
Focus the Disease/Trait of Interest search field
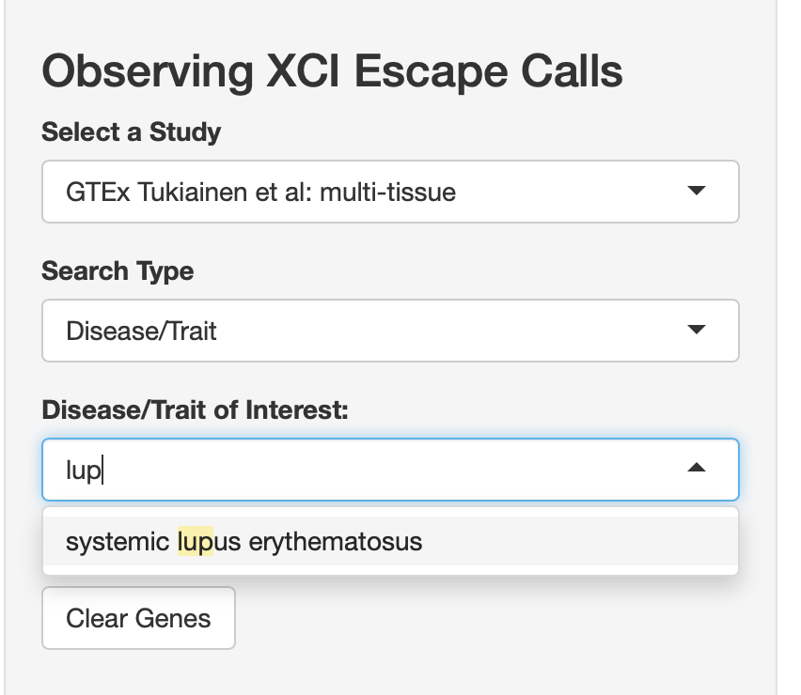pos(376,469)
